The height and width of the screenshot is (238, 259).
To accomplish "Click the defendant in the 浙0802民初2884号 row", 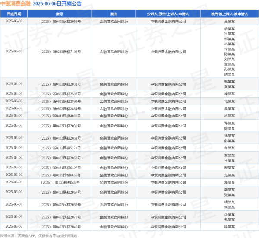I will [x=230, y=108].
